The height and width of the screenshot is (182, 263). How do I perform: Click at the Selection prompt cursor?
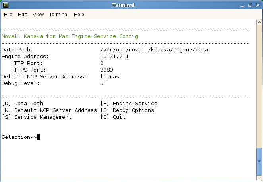pyautogui.click(x=38, y=137)
